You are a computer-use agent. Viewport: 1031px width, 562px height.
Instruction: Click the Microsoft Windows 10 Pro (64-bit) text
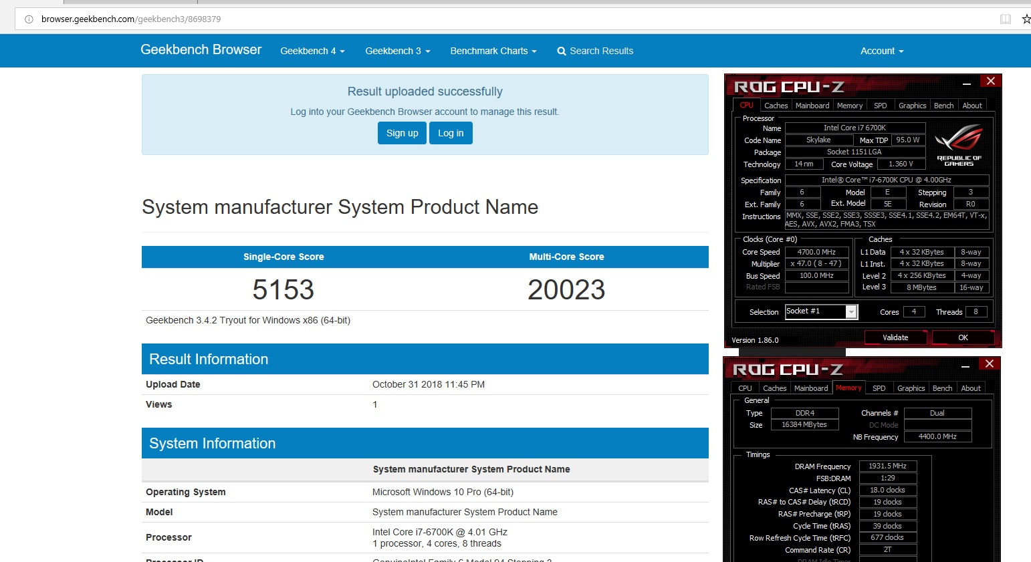(443, 492)
